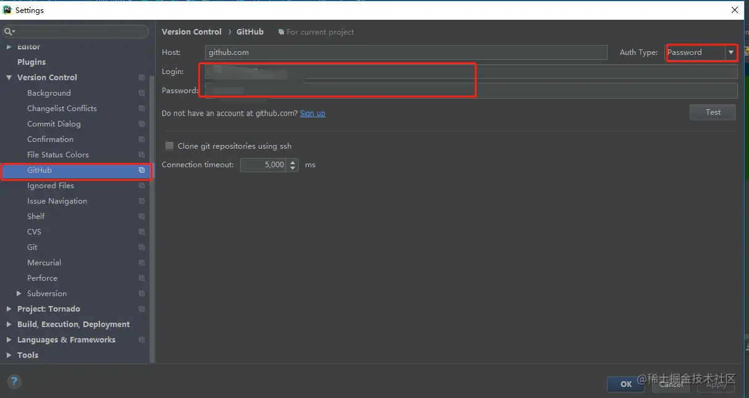Click the Apply button

pyautogui.click(x=716, y=384)
